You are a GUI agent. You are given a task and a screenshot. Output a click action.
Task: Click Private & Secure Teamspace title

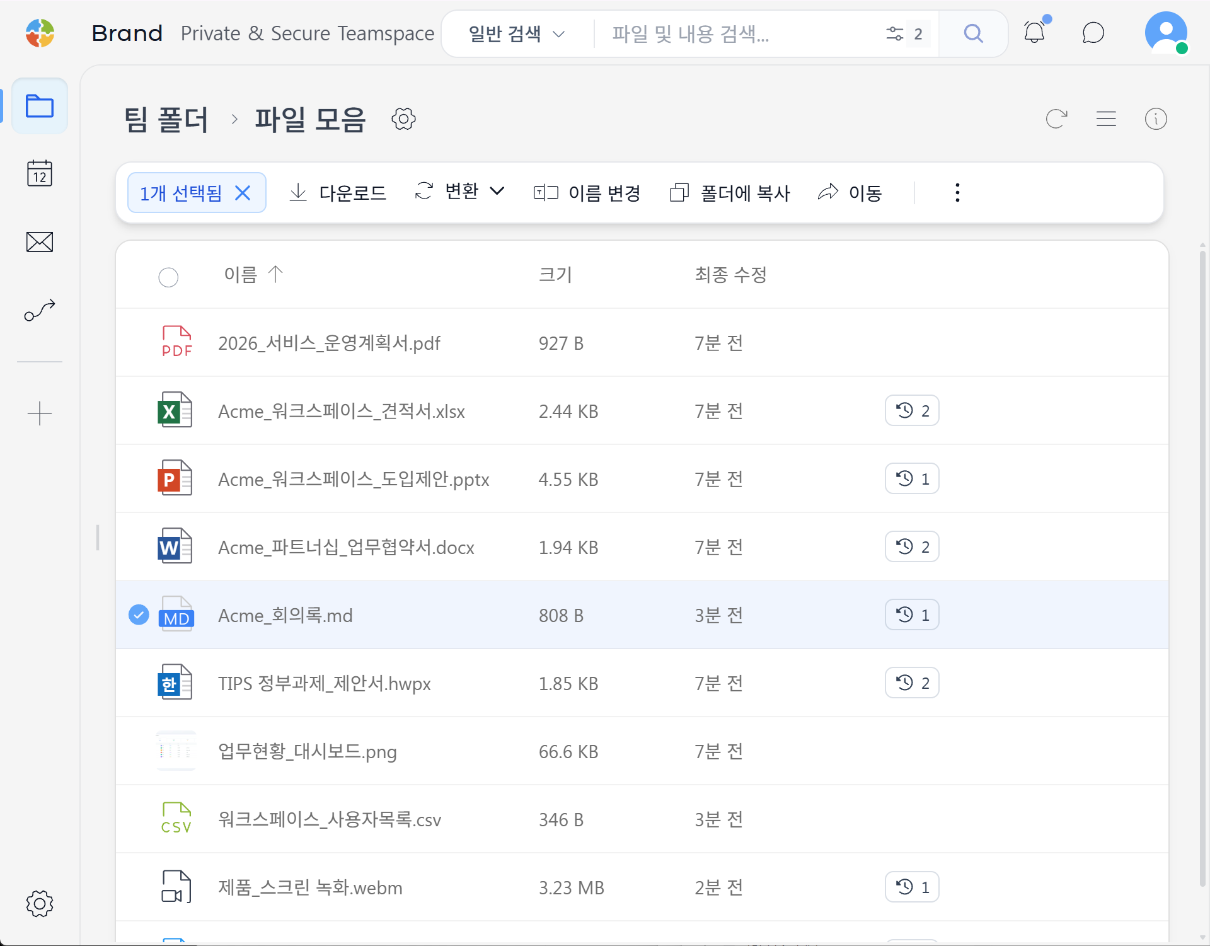308,33
